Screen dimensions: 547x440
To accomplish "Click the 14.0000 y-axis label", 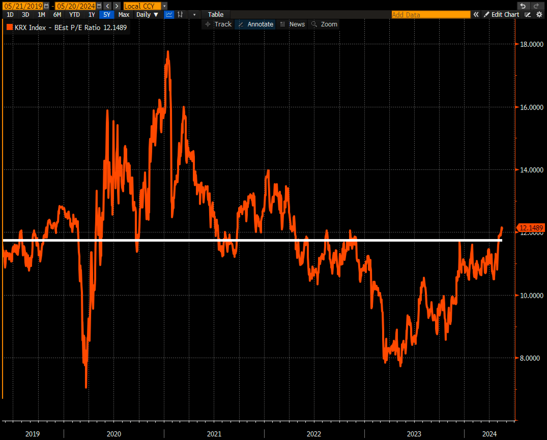I will click(x=532, y=170).
